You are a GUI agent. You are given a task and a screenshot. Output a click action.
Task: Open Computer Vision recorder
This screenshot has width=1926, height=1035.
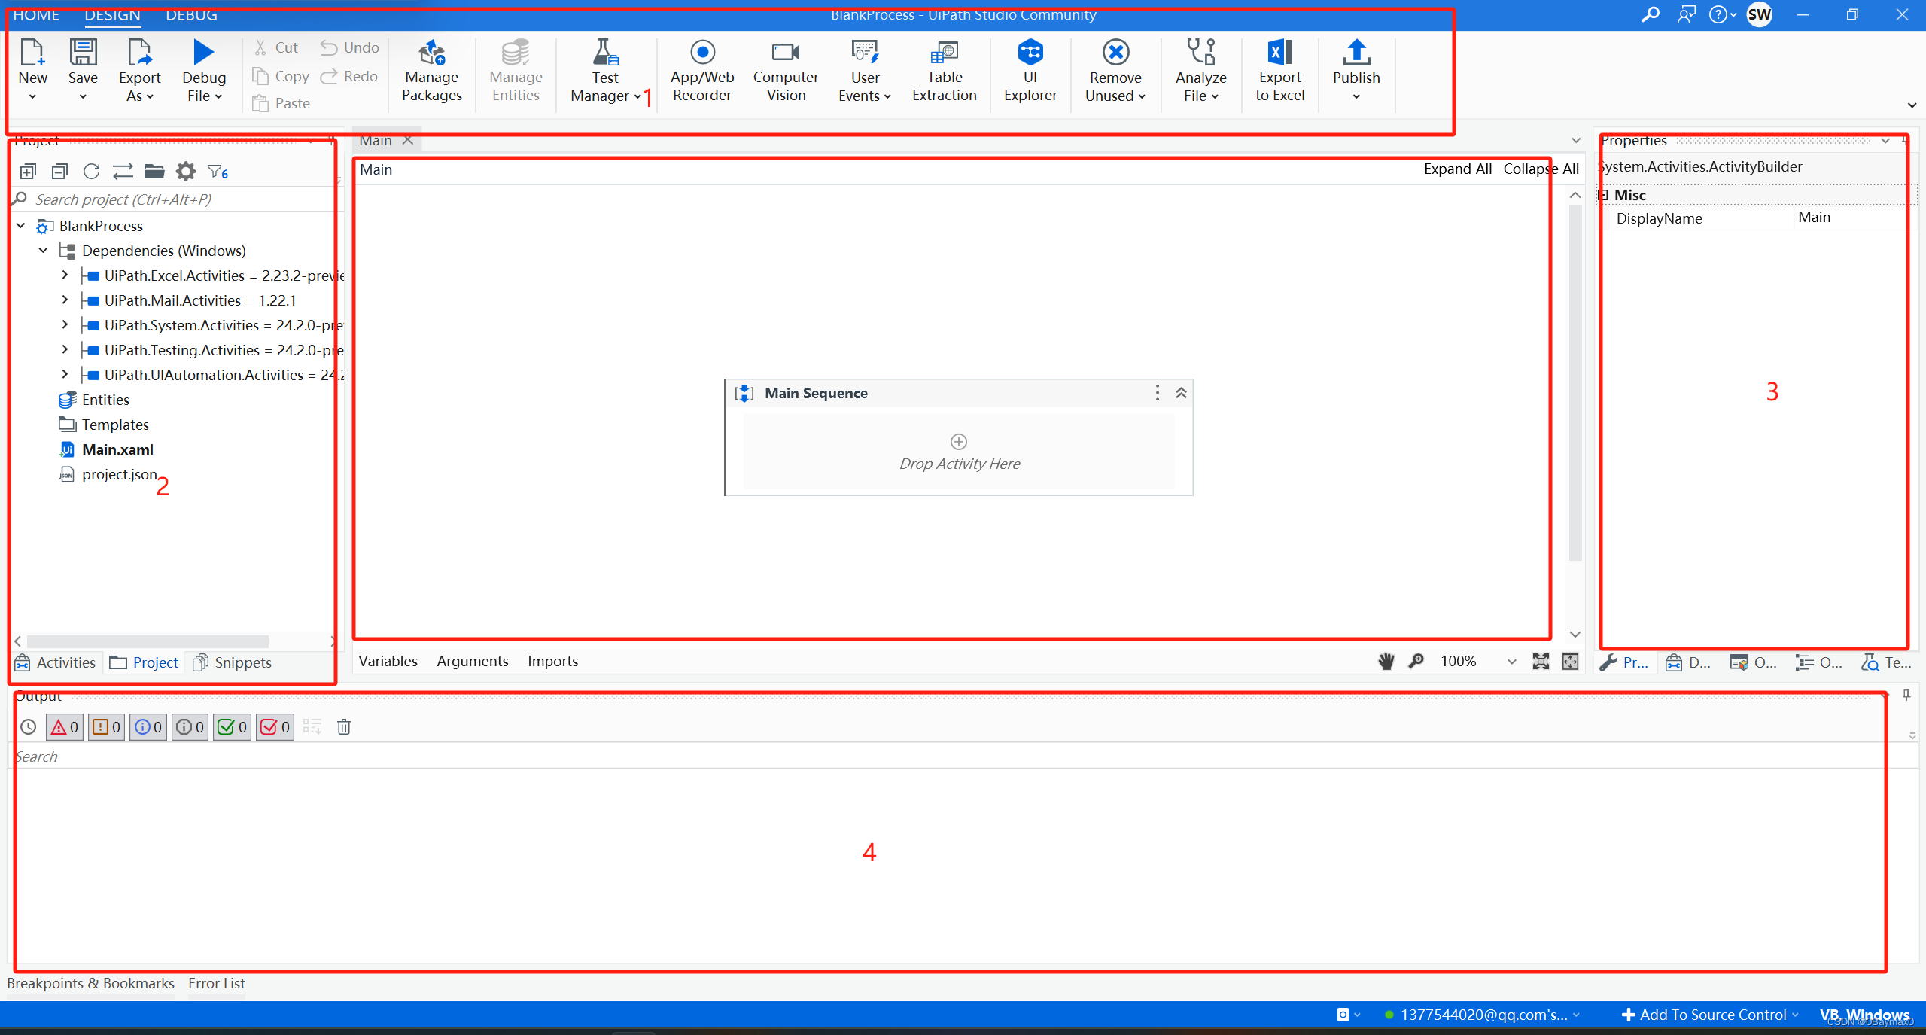[786, 71]
